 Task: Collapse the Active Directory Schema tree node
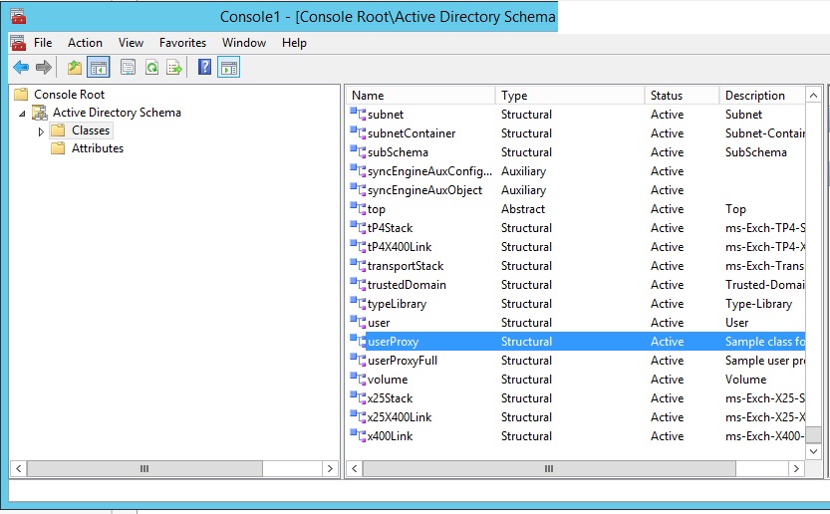[22, 114]
